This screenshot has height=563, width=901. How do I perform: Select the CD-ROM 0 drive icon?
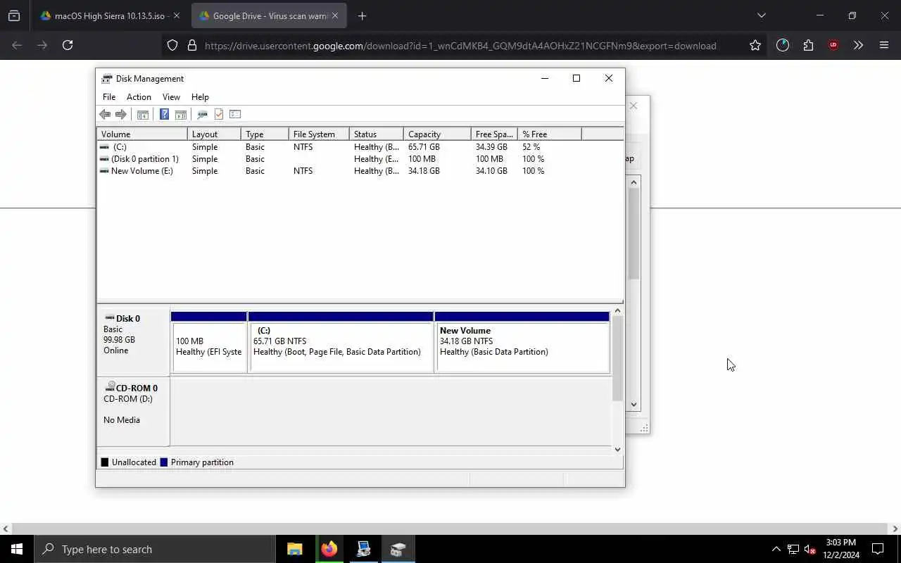[110, 387]
